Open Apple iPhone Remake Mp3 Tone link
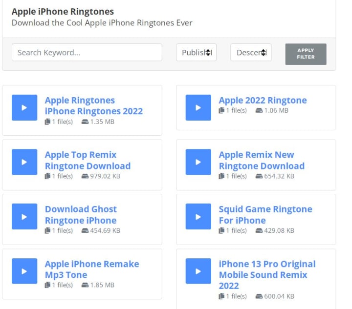 pos(92,269)
